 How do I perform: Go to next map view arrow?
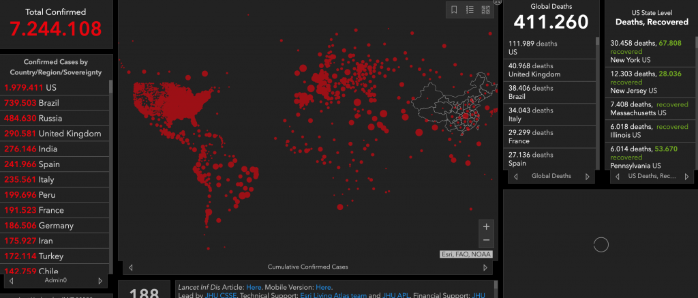pyautogui.click(x=485, y=267)
